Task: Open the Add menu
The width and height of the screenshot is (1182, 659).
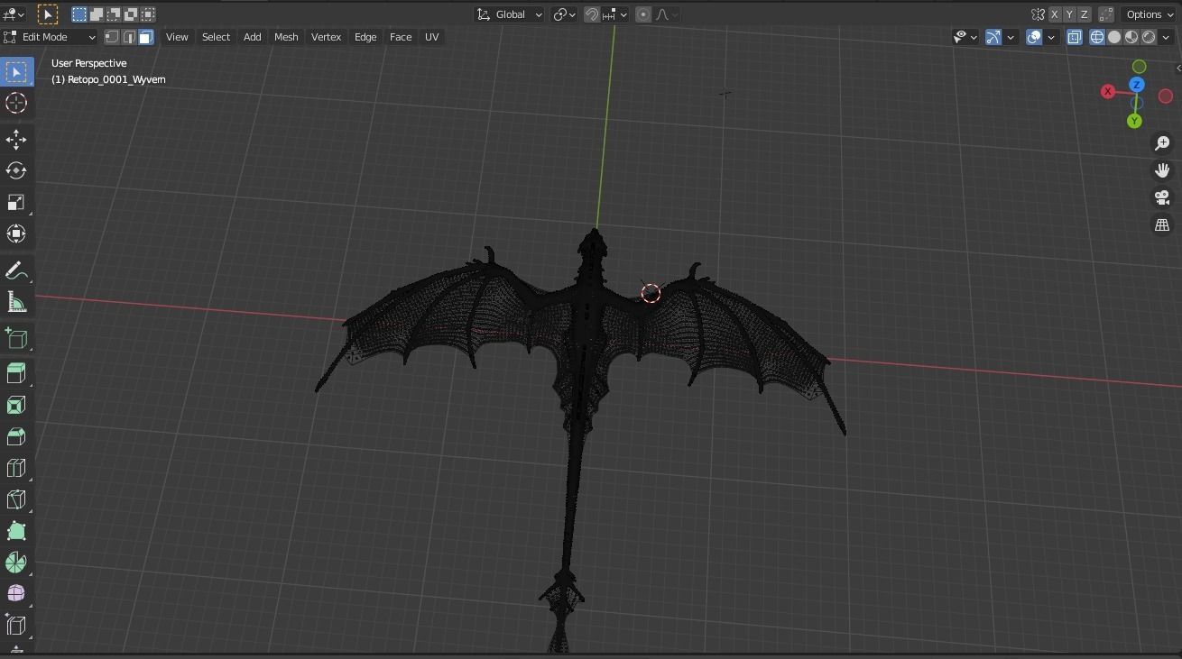Action: pos(252,37)
